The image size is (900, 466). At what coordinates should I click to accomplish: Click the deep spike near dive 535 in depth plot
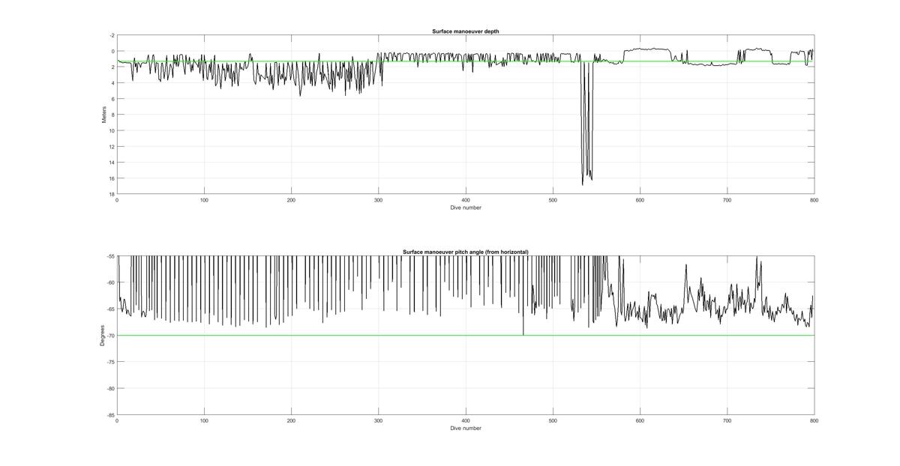pos(583,124)
